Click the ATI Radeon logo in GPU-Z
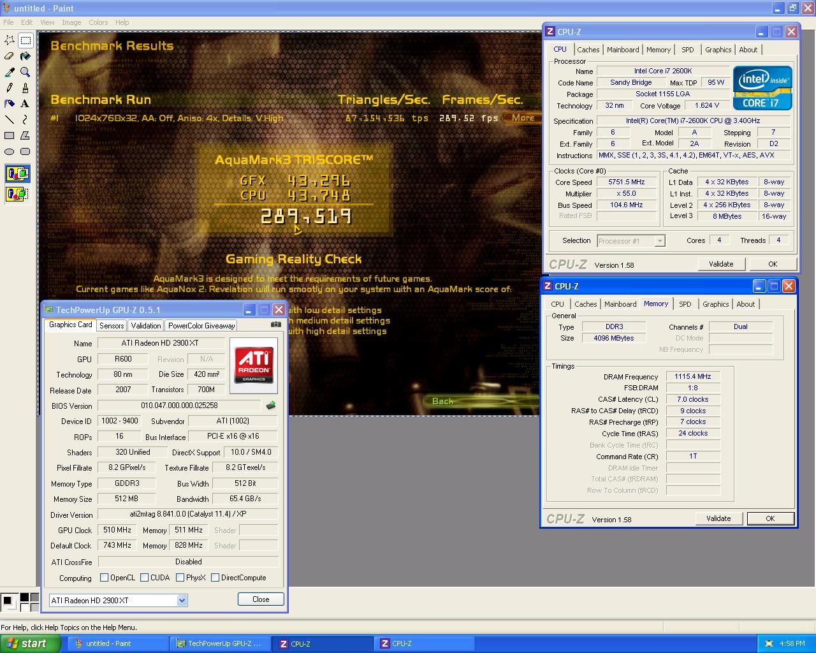816x653 pixels. click(x=254, y=365)
